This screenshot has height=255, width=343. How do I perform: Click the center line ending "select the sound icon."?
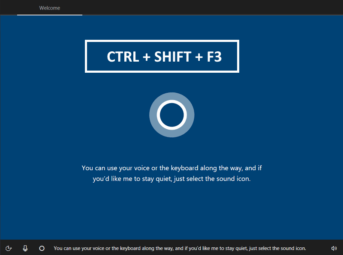click(171, 179)
